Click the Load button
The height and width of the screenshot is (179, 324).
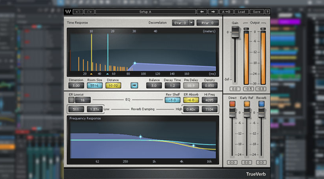[x=242, y=12]
